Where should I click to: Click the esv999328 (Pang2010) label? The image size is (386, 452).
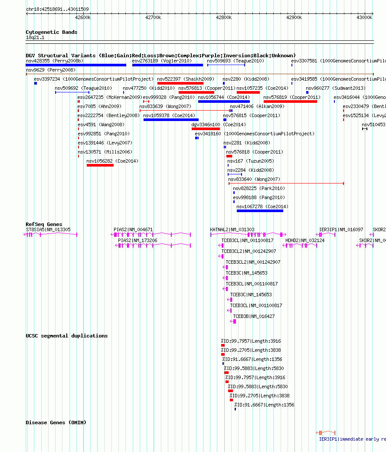click(169, 98)
